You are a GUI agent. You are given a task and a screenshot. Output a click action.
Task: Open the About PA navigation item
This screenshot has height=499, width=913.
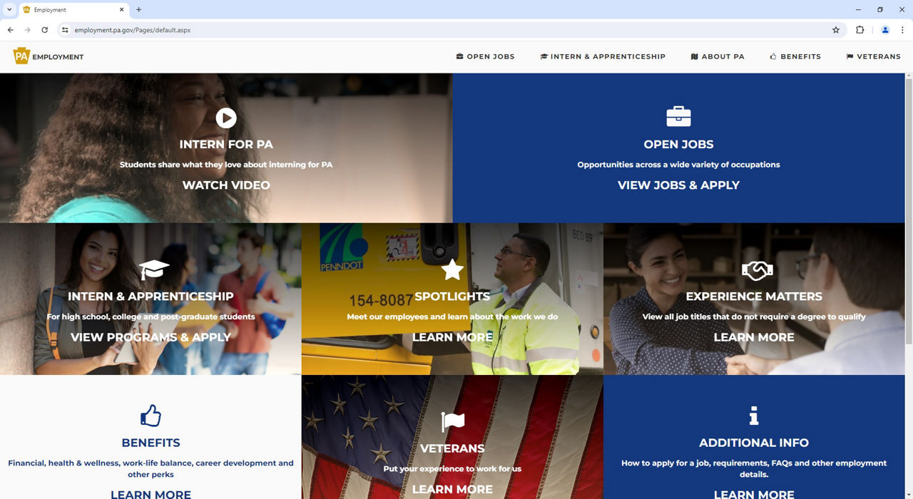pyautogui.click(x=718, y=56)
